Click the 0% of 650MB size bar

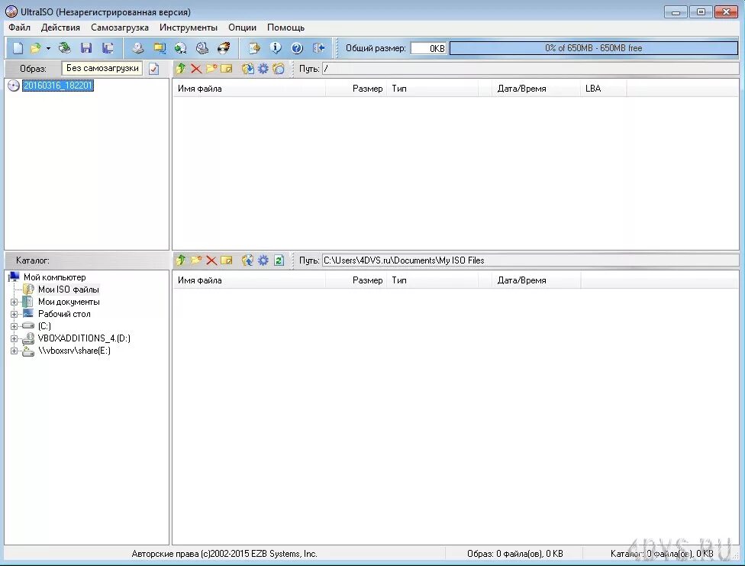593,48
